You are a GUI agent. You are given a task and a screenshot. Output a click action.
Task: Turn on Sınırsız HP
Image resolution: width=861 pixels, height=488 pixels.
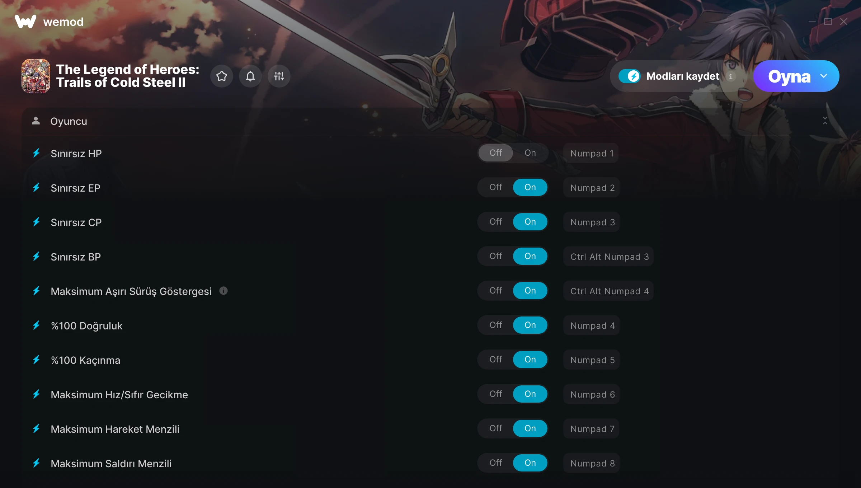click(x=530, y=153)
